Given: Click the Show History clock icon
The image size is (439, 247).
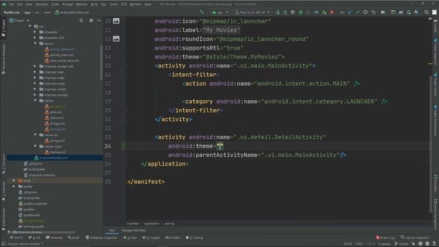Looking at the screenshot, I should (x=366, y=12).
